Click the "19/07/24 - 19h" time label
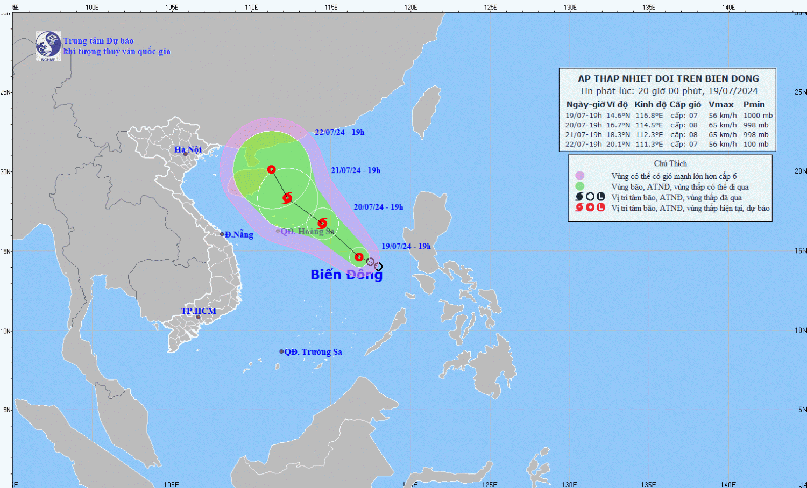 click(x=406, y=247)
